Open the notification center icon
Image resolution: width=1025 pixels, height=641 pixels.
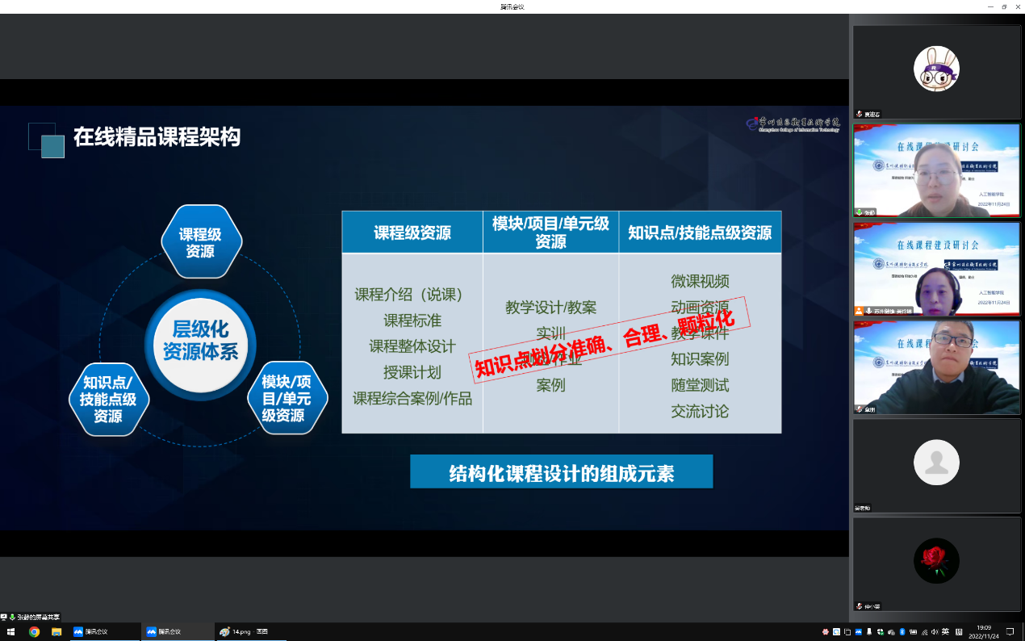pos(1010,631)
